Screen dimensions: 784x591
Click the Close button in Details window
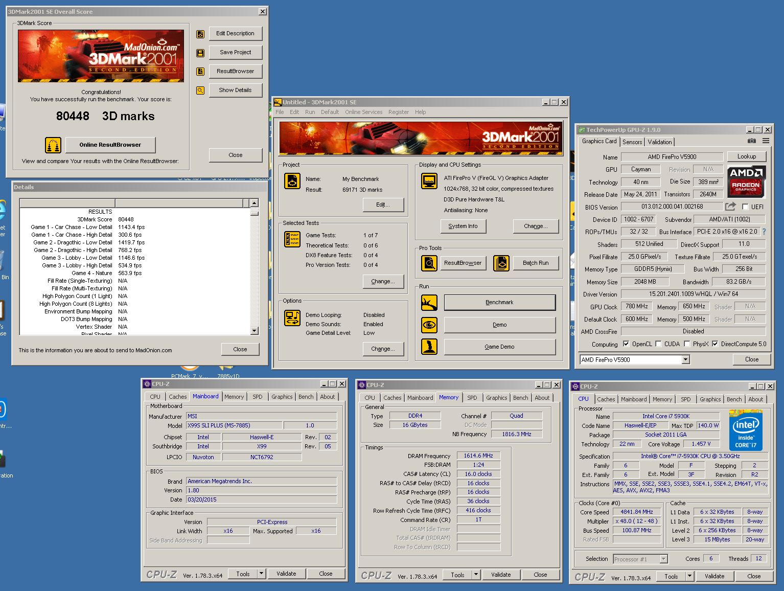click(240, 349)
